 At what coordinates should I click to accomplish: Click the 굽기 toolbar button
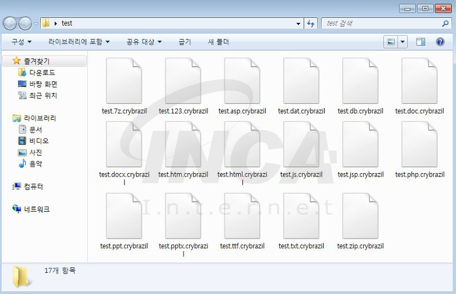[x=185, y=42]
